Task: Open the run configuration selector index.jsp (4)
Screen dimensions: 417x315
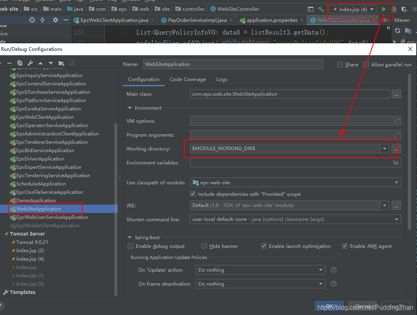Action: coord(352,9)
